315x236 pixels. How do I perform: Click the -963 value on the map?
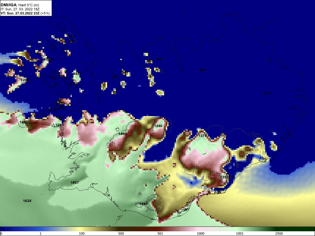[x=202, y=70]
